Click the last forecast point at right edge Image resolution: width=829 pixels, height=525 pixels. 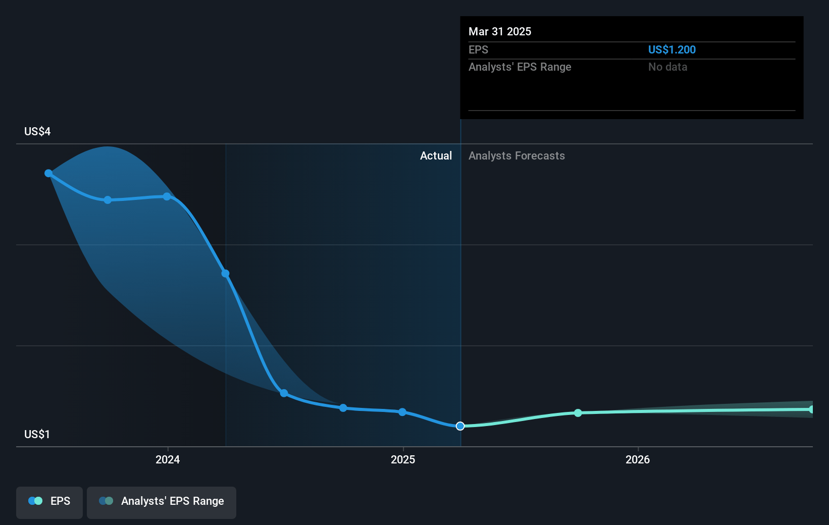[x=811, y=409]
